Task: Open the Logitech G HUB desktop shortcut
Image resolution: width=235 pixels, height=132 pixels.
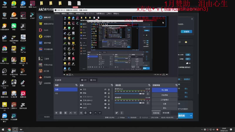Action: (4, 84)
